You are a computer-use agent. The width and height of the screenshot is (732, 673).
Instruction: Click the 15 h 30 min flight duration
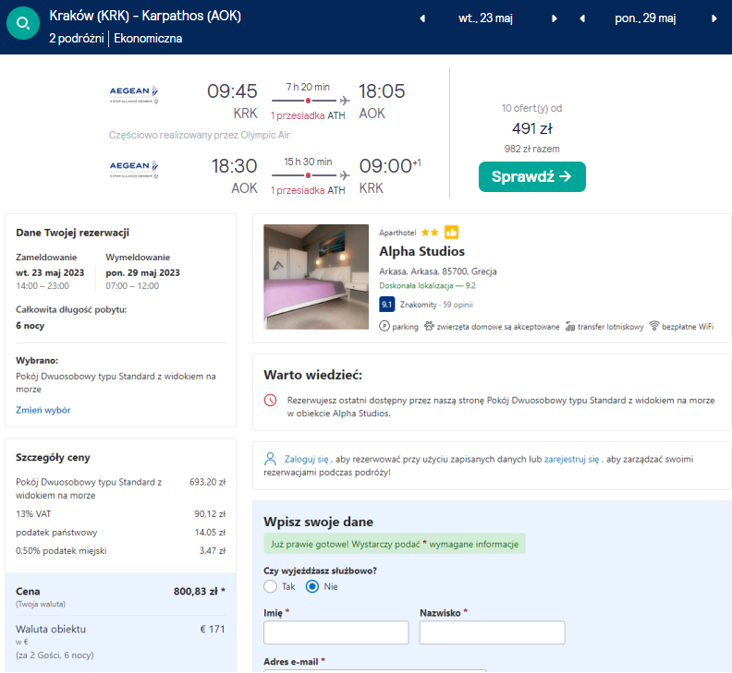click(308, 162)
